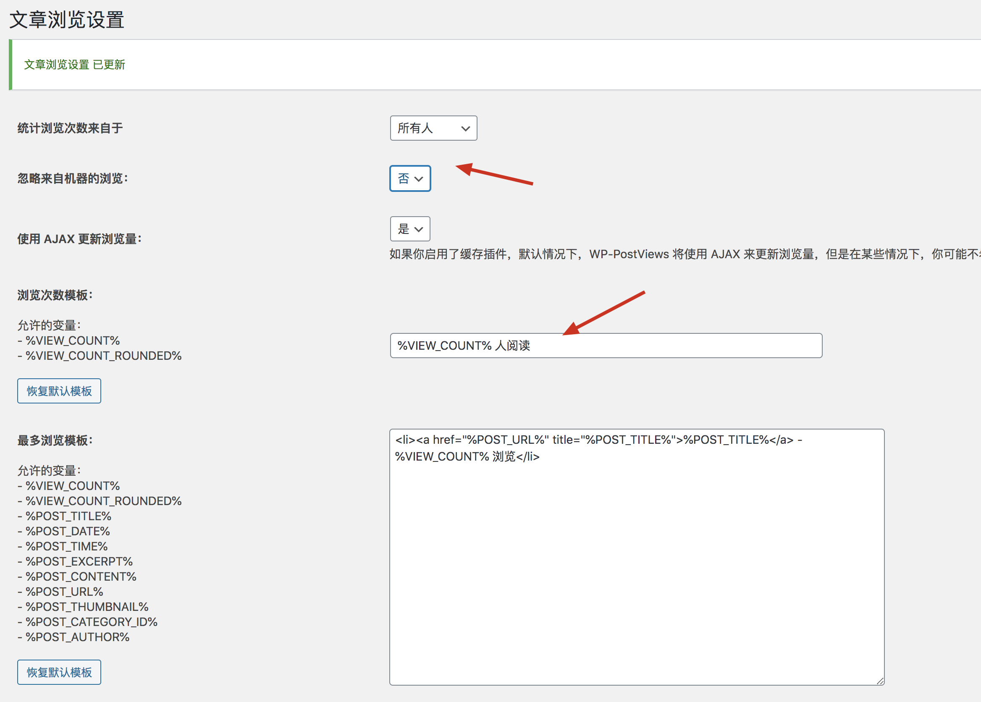The height and width of the screenshot is (702, 981).
Task: Click the 统计浏览次数来自于 label
Action: point(70,128)
